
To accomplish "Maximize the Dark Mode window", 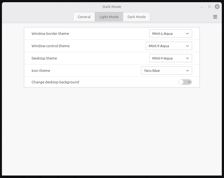I will click(209, 7).
